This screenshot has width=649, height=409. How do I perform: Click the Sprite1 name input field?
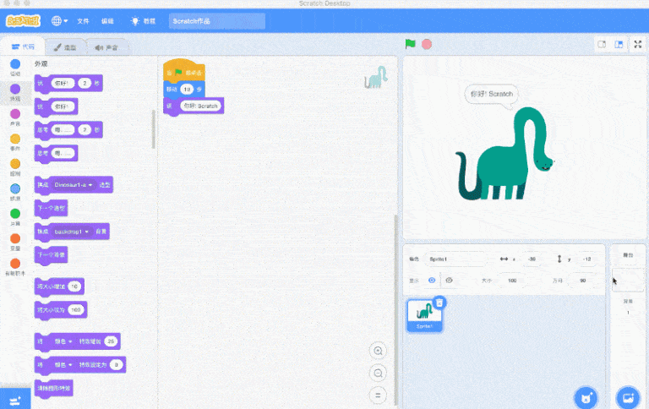pos(455,259)
